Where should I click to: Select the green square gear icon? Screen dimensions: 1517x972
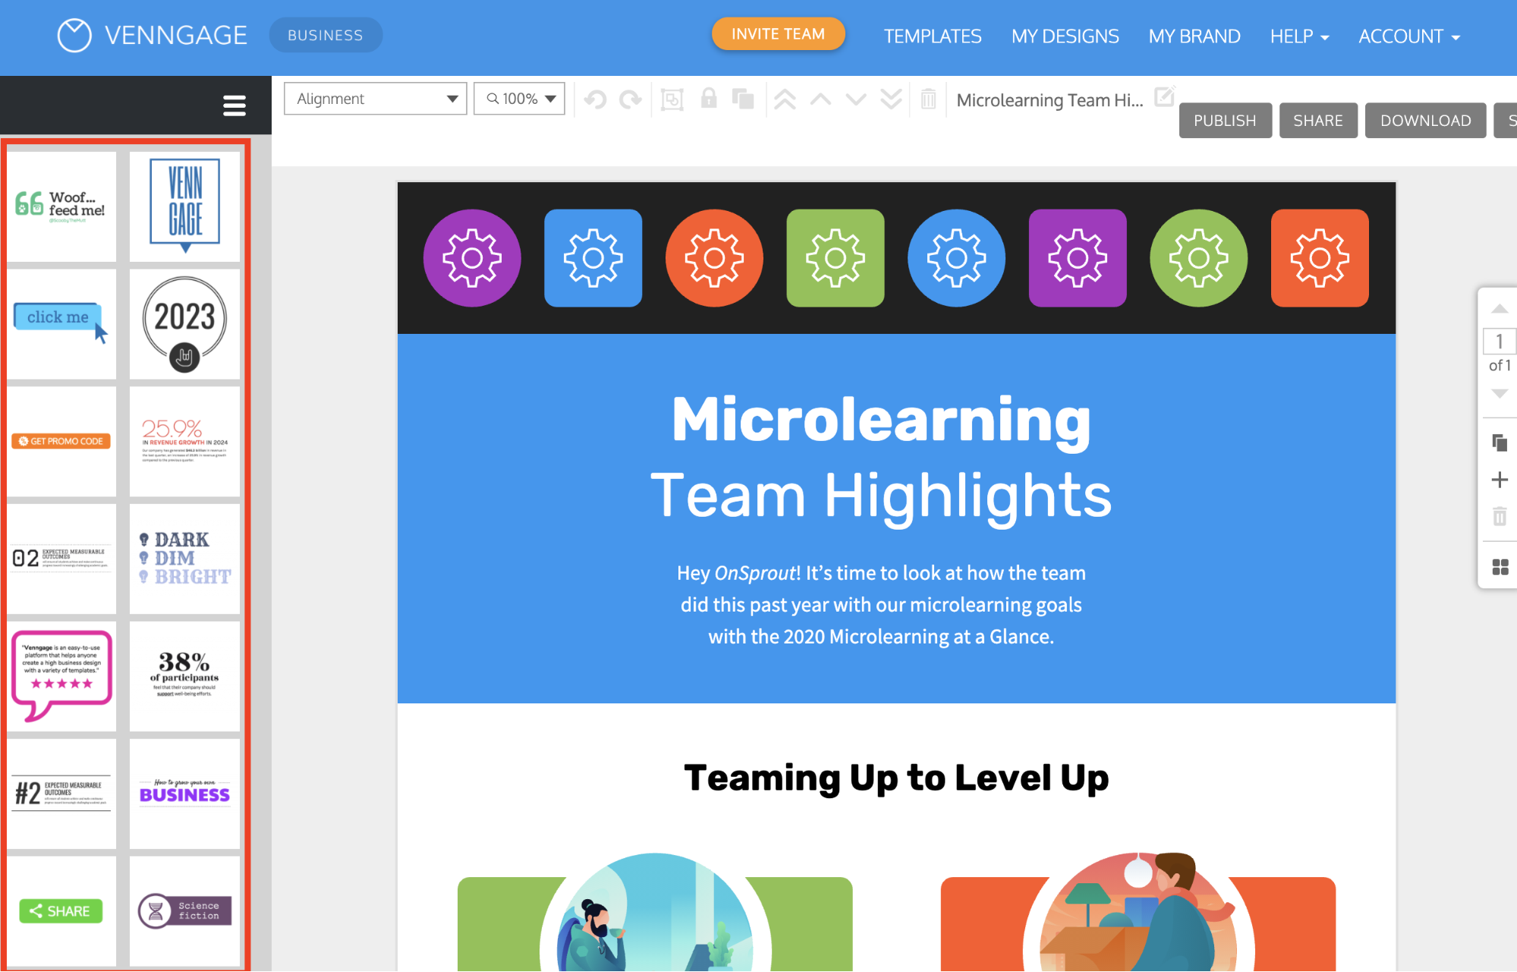tap(836, 258)
